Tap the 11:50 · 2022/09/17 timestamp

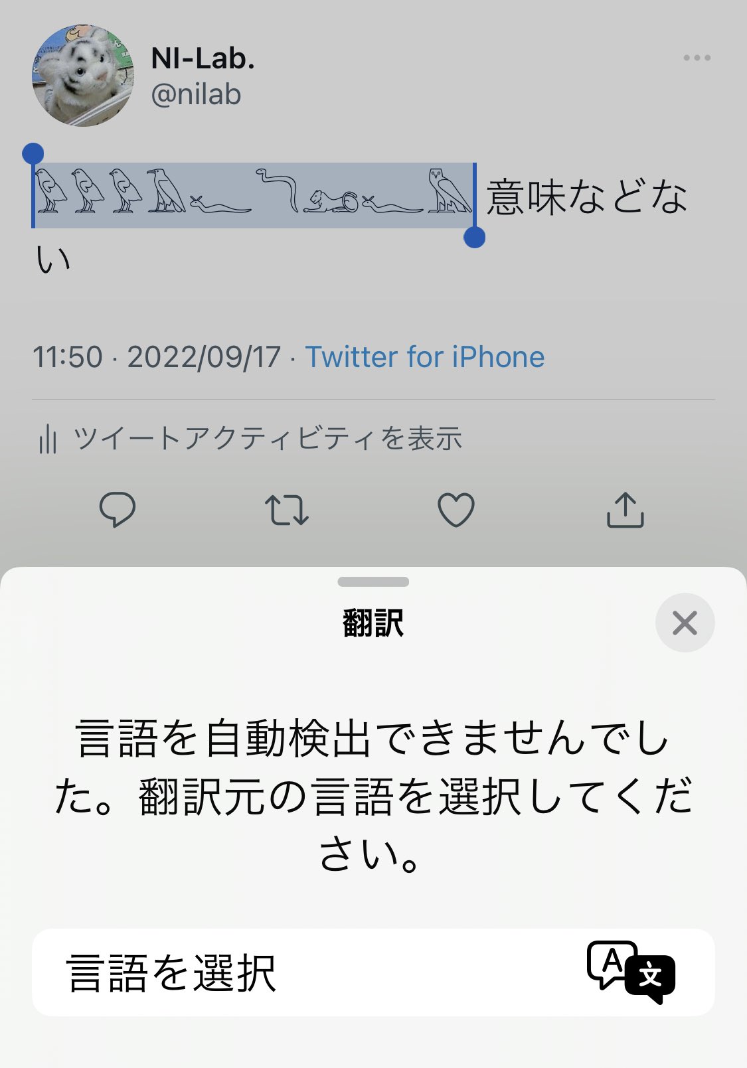157,357
